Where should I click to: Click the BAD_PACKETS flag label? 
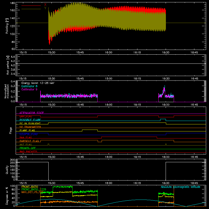pyautogui.click(x=28, y=152)
